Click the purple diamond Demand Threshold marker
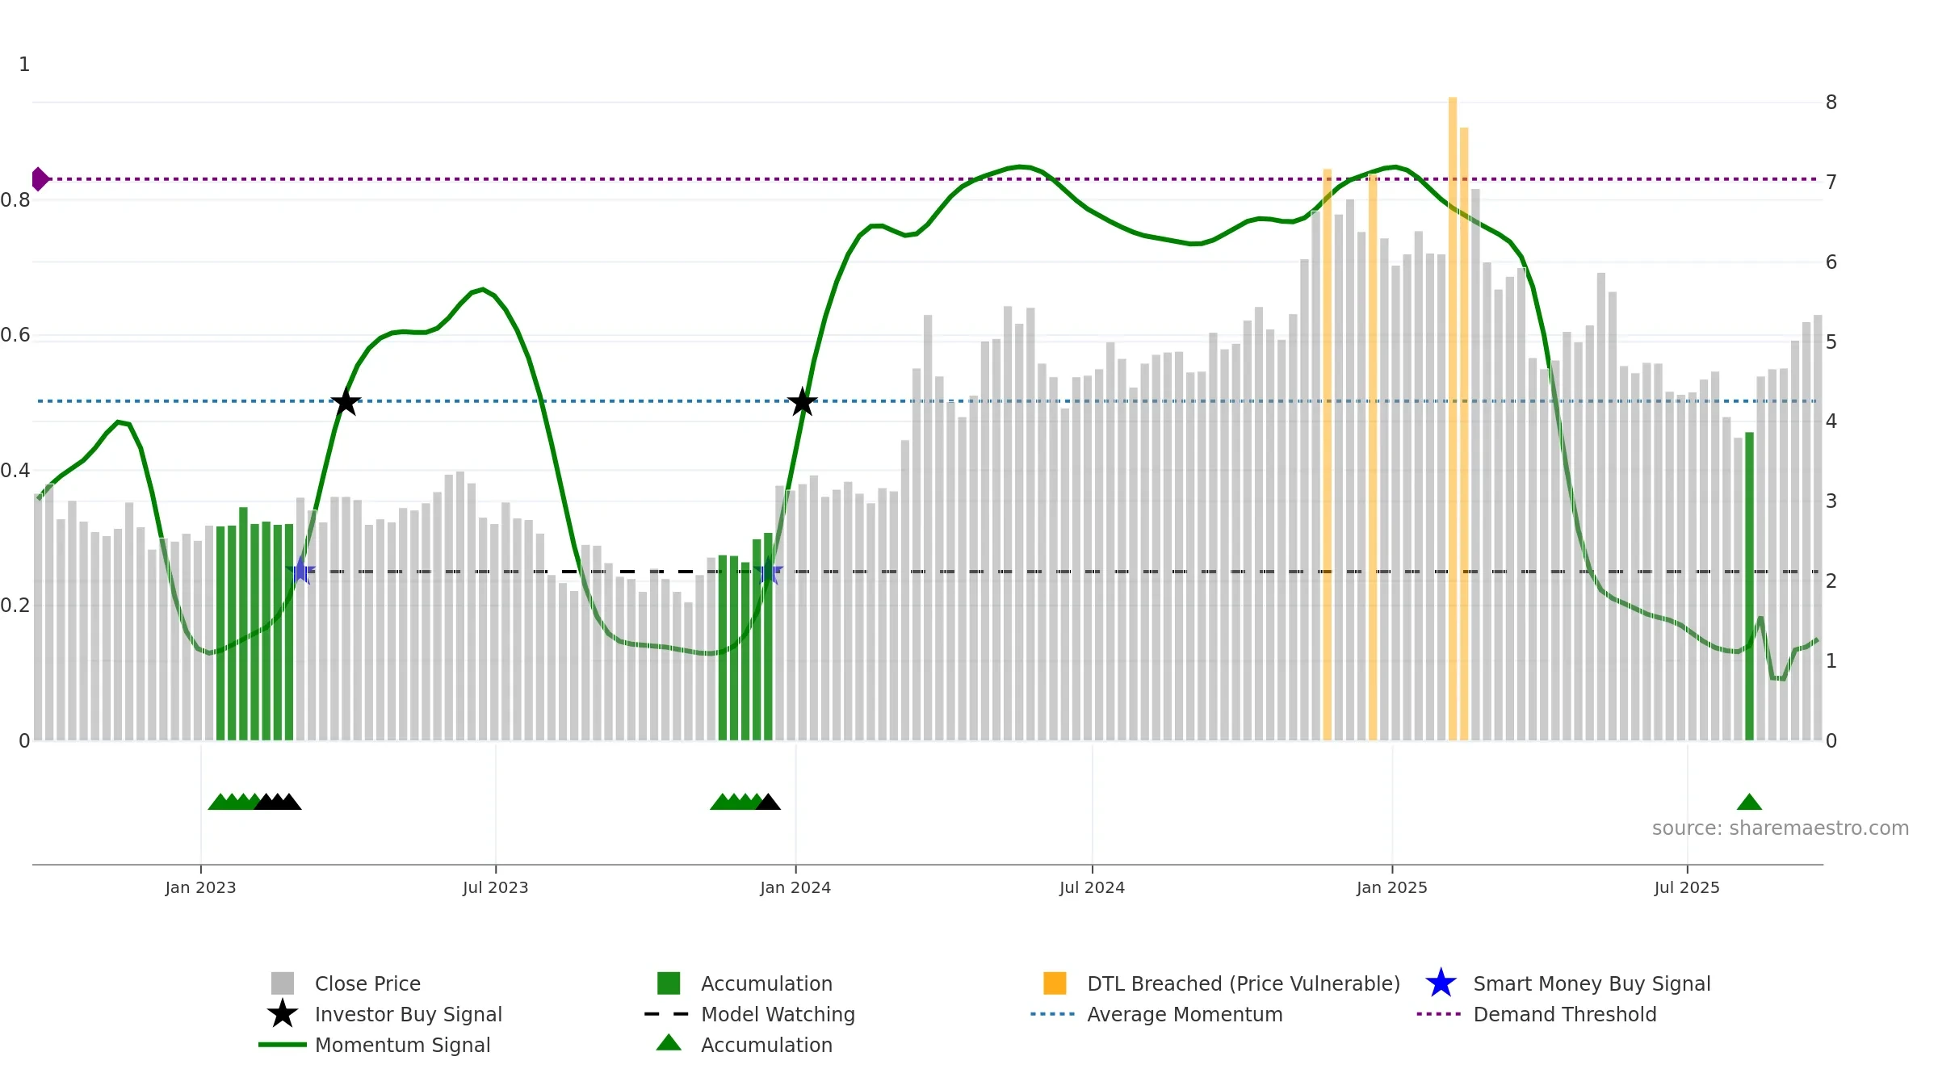 pyautogui.click(x=40, y=179)
